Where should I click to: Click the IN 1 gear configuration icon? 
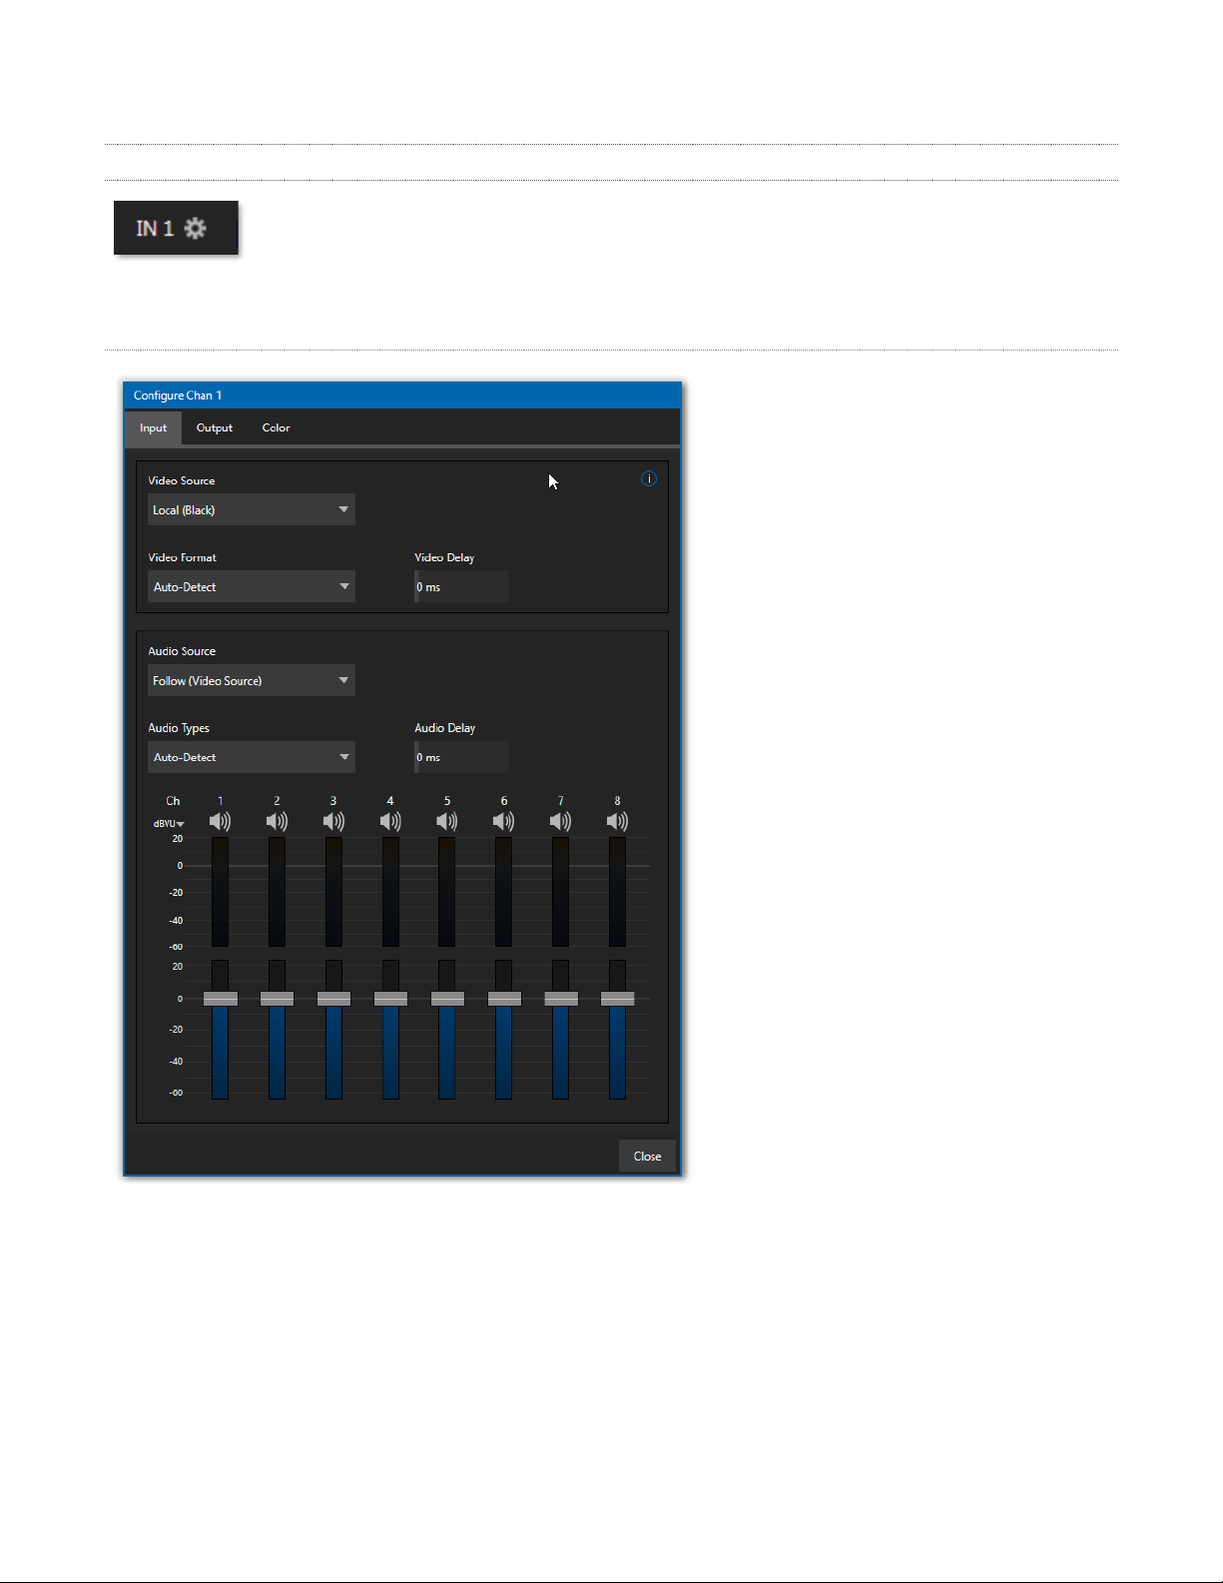tap(196, 229)
